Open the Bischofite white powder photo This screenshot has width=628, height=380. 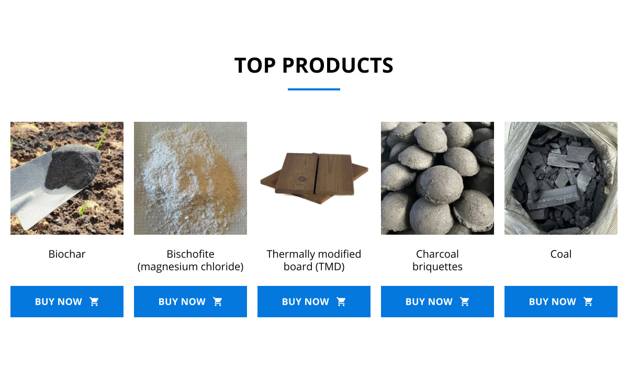190,178
